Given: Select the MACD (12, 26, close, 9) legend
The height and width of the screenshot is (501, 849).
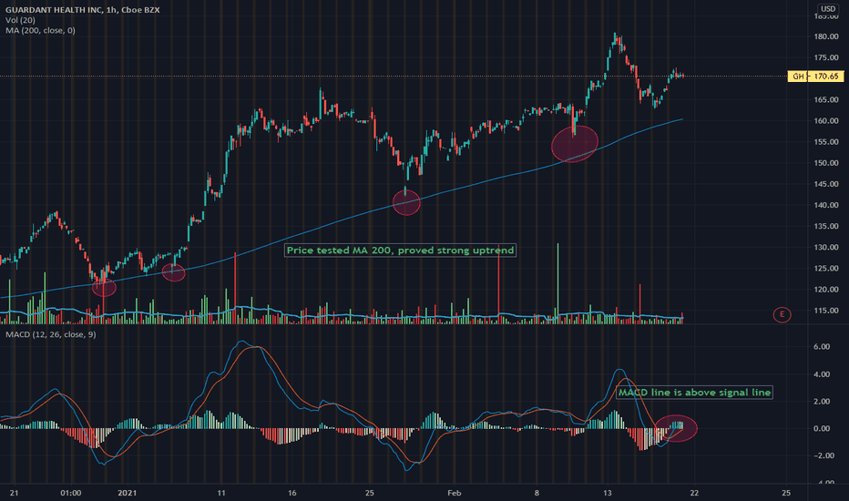Looking at the screenshot, I should [x=50, y=334].
